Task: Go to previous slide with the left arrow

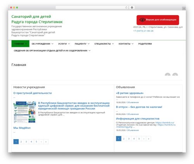Action: tap(168, 74)
